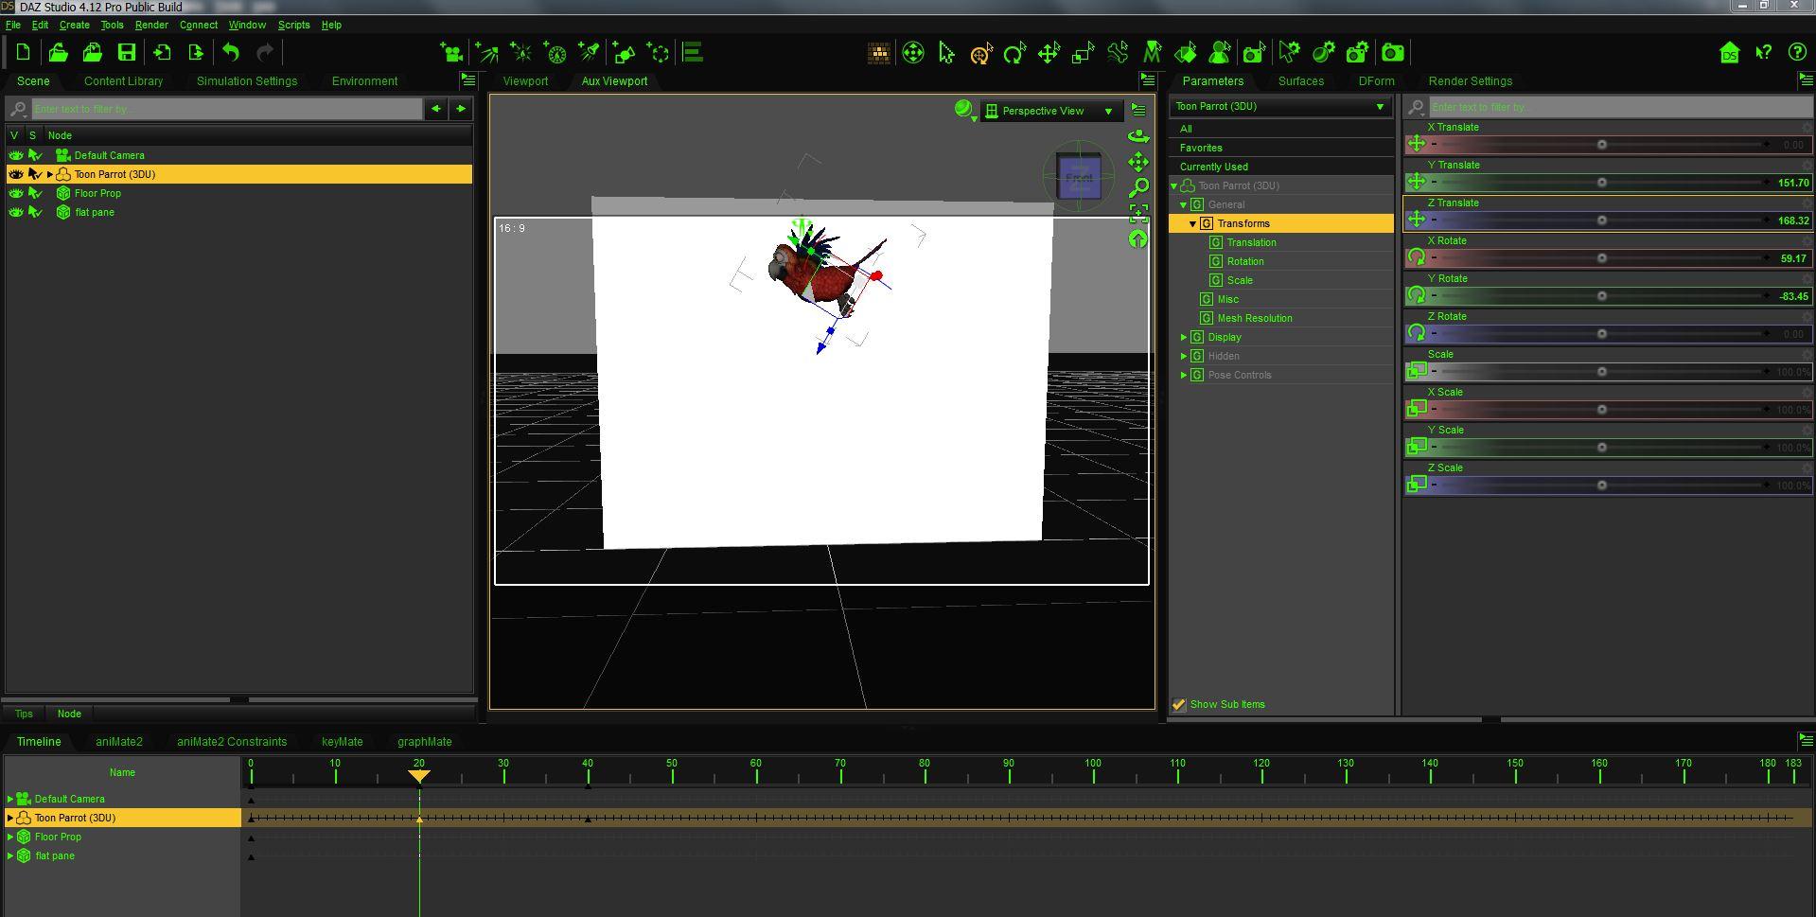Collapse the General parameter group
Image resolution: width=1816 pixels, height=917 pixels.
coord(1183,204)
